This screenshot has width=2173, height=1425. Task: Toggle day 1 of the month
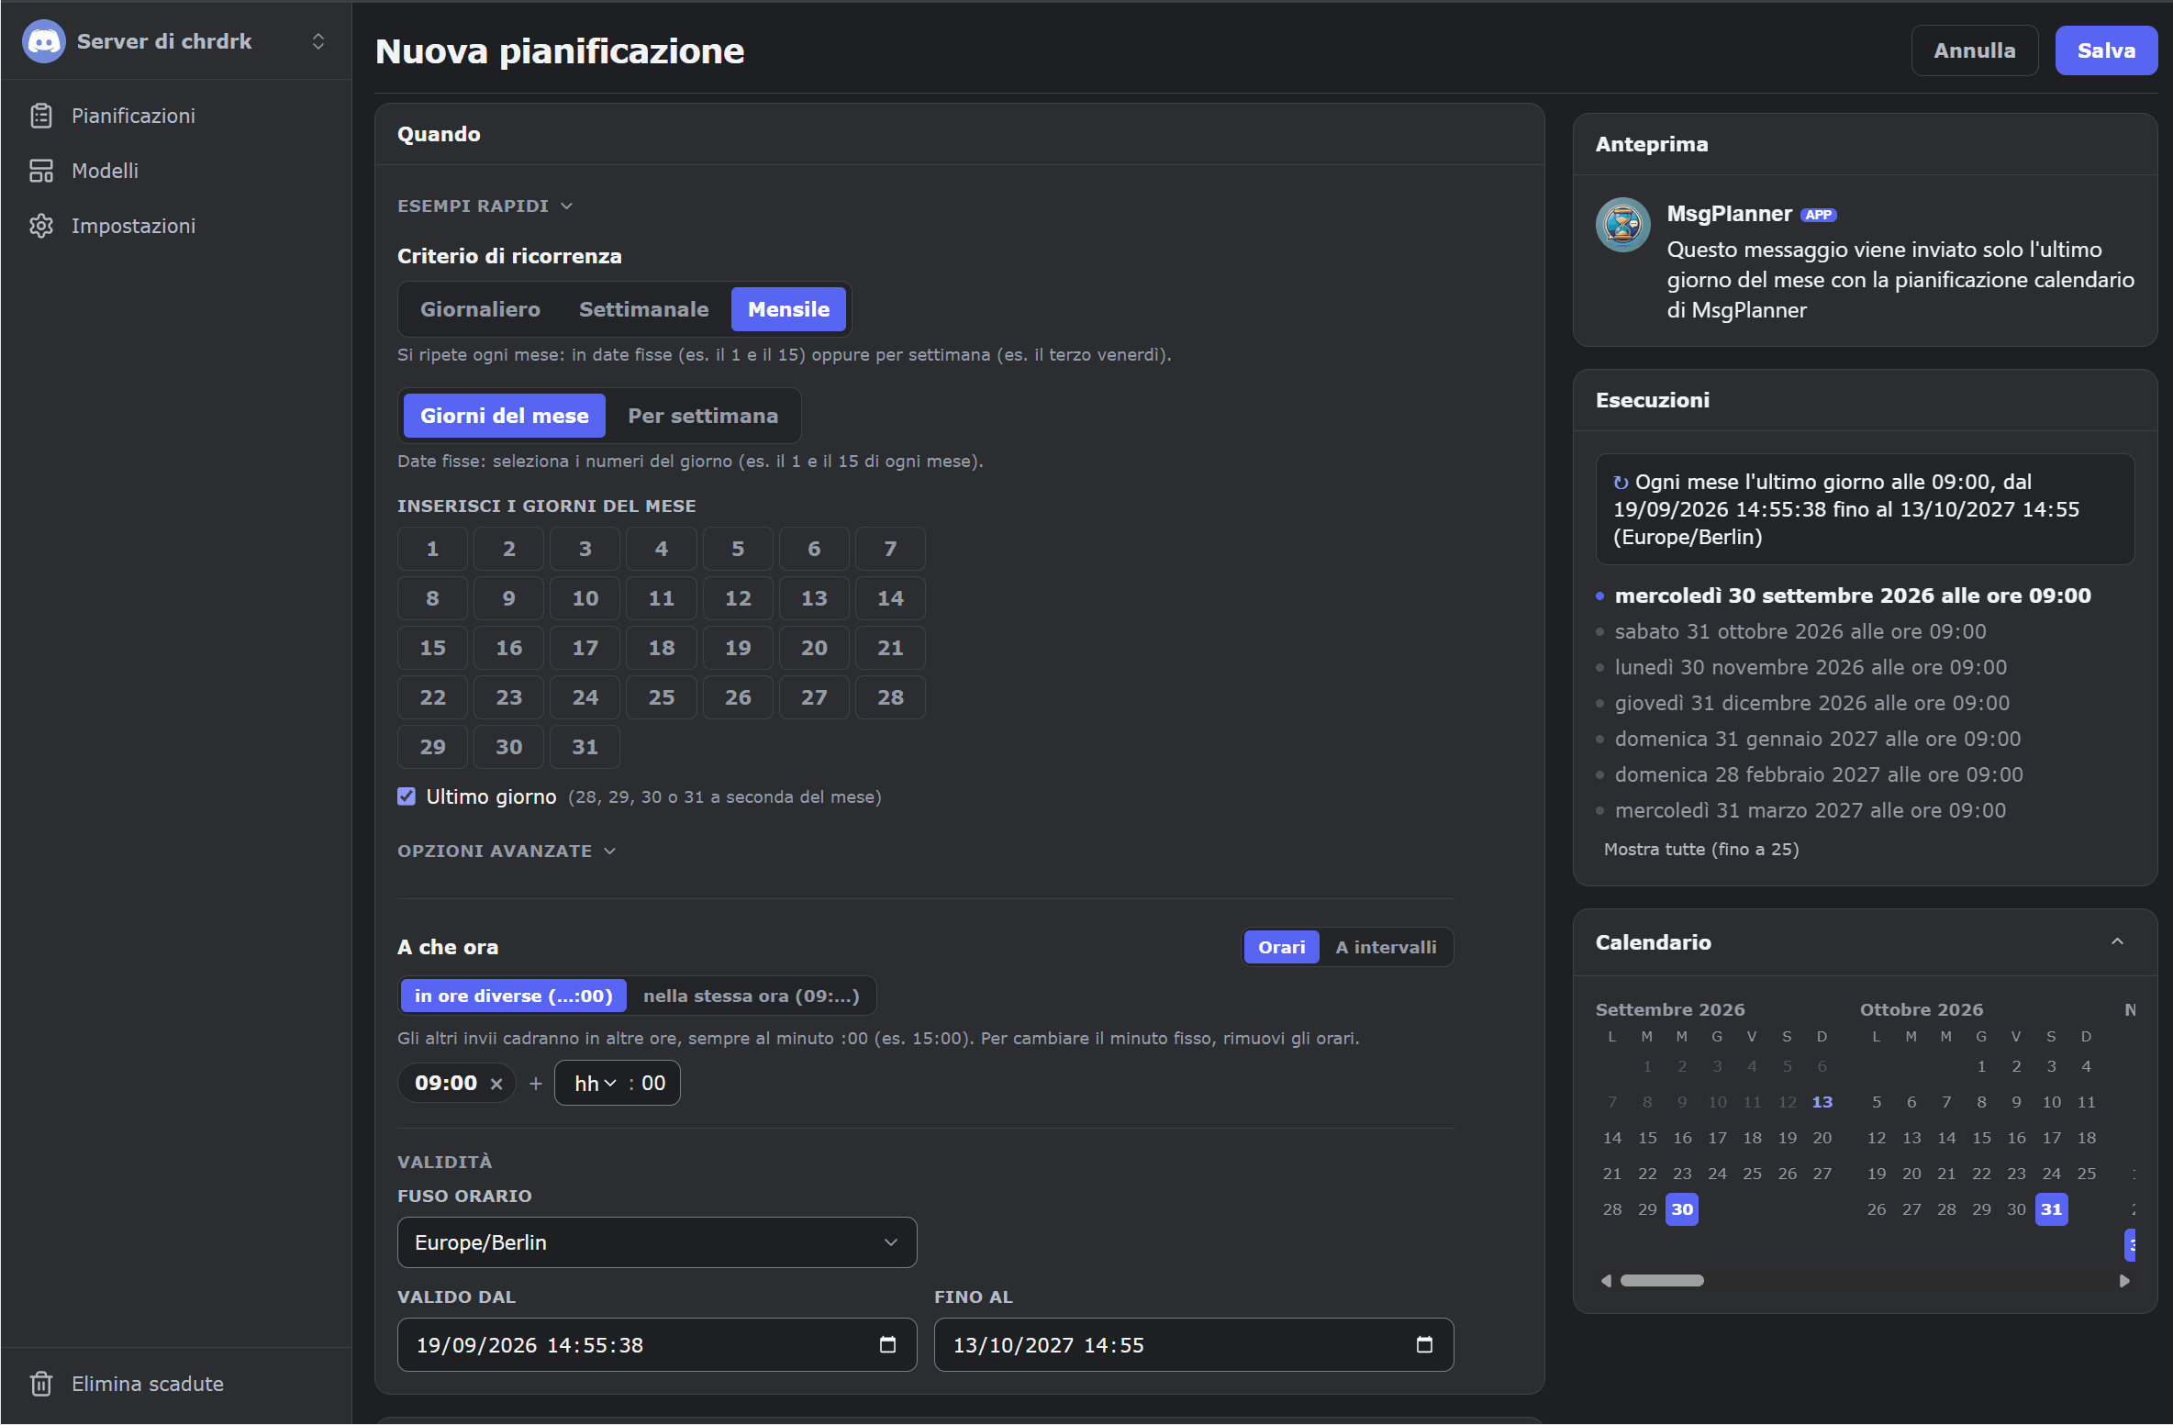[x=432, y=549]
